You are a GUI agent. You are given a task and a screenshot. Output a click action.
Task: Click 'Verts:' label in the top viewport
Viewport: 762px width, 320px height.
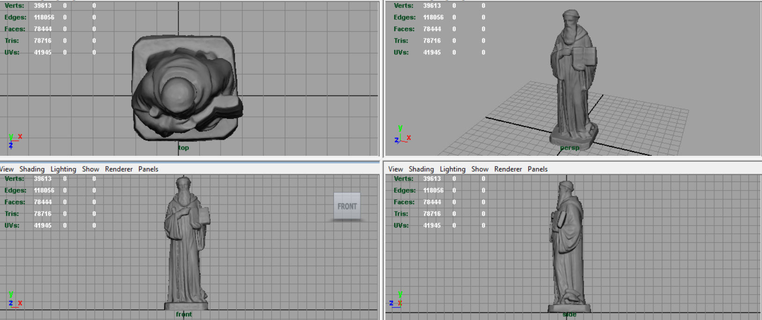[x=14, y=6]
